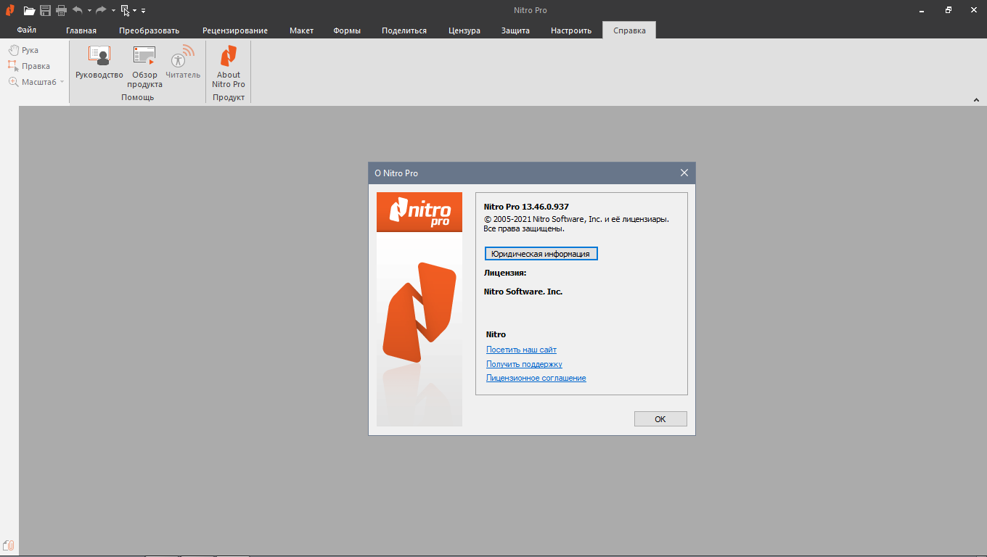The image size is (987, 557).
Task: Select the Рука hand tool
Action: click(x=23, y=50)
